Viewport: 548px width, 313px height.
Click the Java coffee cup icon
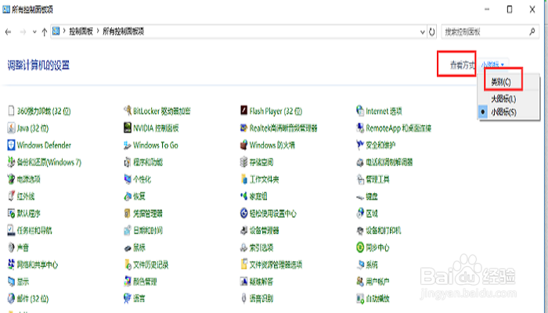pyautogui.click(x=11, y=128)
